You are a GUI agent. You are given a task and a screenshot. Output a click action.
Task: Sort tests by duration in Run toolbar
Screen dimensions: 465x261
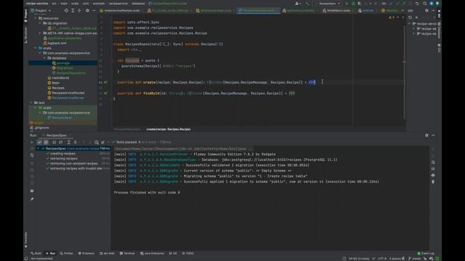(x=60, y=142)
